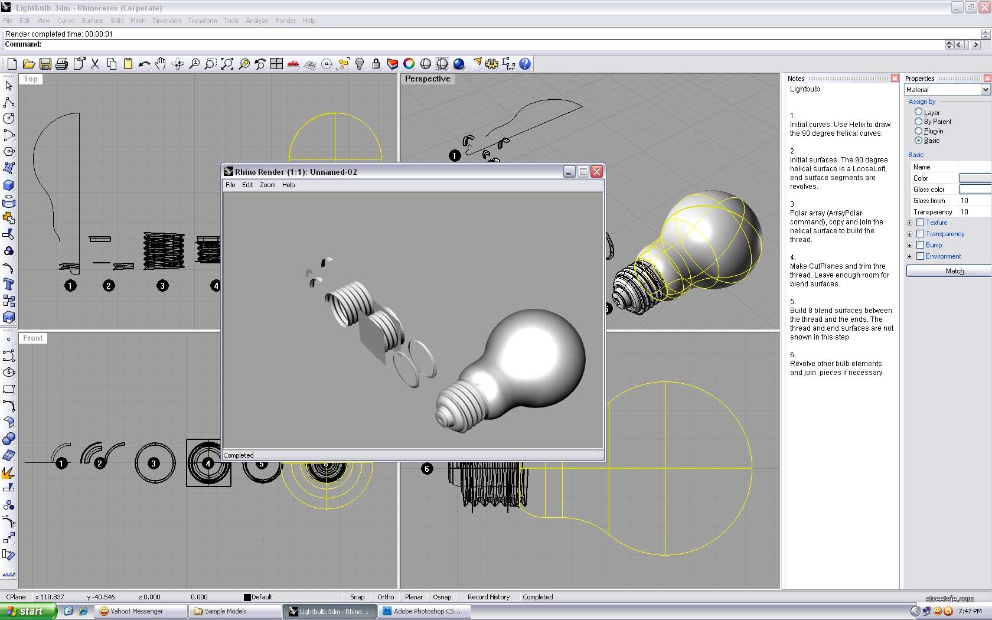Click the blue sphere Render icon

tap(459, 64)
